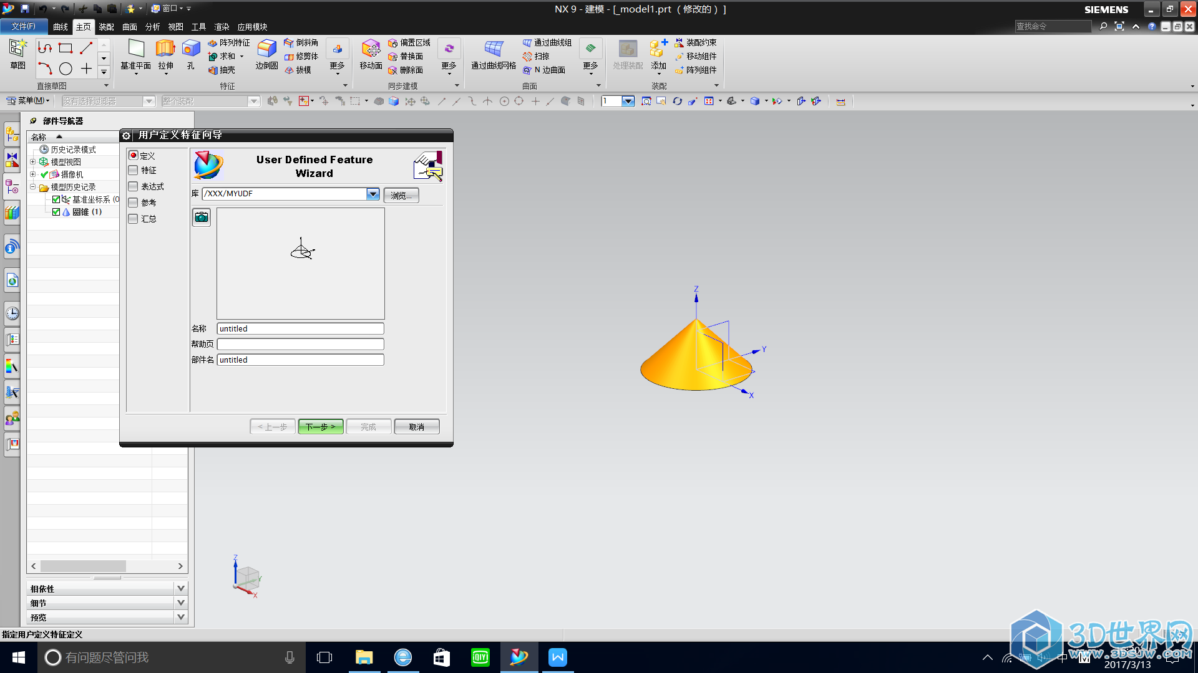Viewport: 1198px width, 673px height.
Task: Select the N-Sided Surface (N 边曲面) tool
Action: click(544, 70)
